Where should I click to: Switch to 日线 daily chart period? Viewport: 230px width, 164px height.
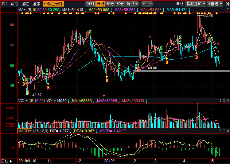point(100,4)
